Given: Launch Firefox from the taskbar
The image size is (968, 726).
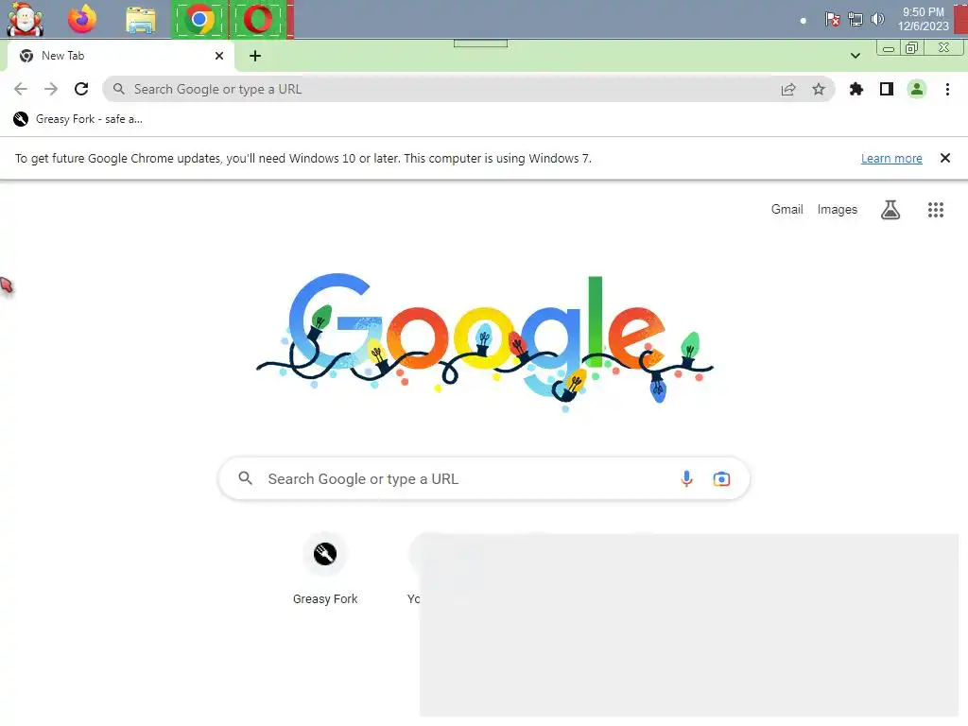Looking at the screenshot, I should [x=82, y=19].
